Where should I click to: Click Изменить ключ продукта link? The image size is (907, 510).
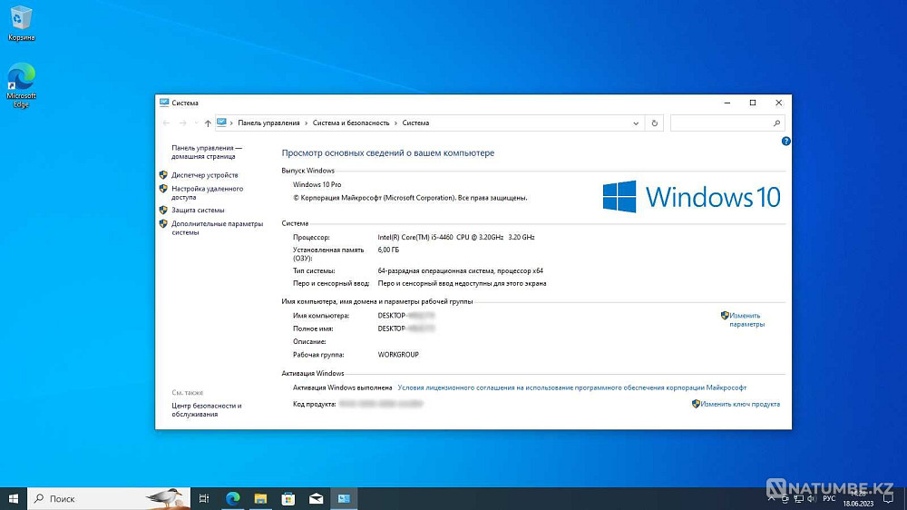739,404
